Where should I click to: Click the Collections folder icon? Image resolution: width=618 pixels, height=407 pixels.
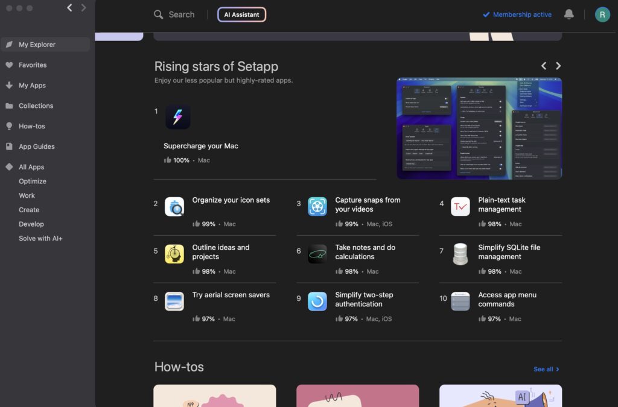pyautogui.click(x=9, y=106)
